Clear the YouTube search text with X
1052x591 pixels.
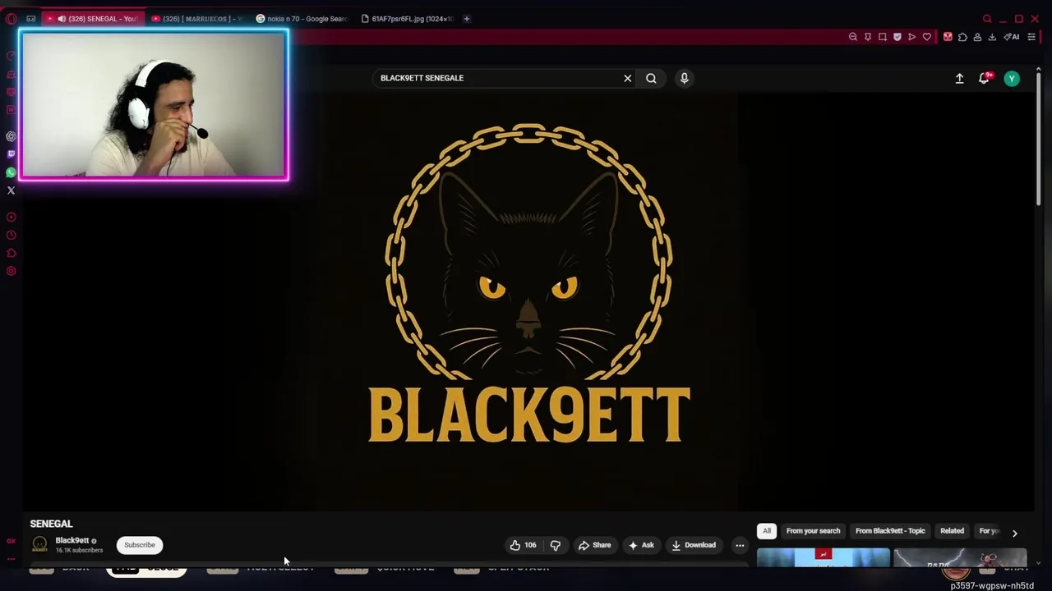628,78
